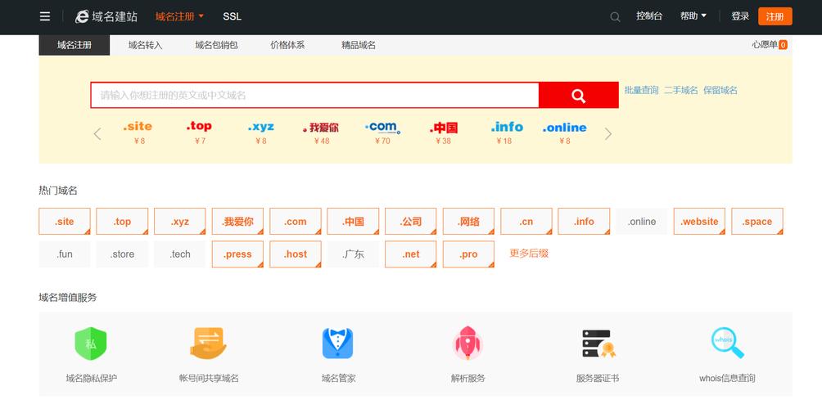The image size is (822, 409).
Task: Toggle the .pro suffix option
Action: click(468, 254)
